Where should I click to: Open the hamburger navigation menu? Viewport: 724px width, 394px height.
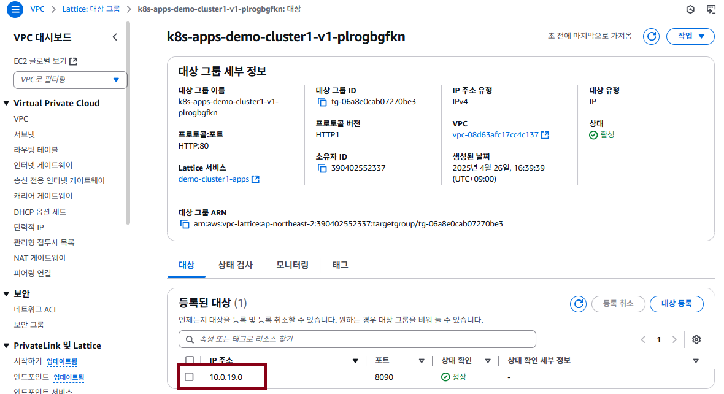[x=15, y=9]
